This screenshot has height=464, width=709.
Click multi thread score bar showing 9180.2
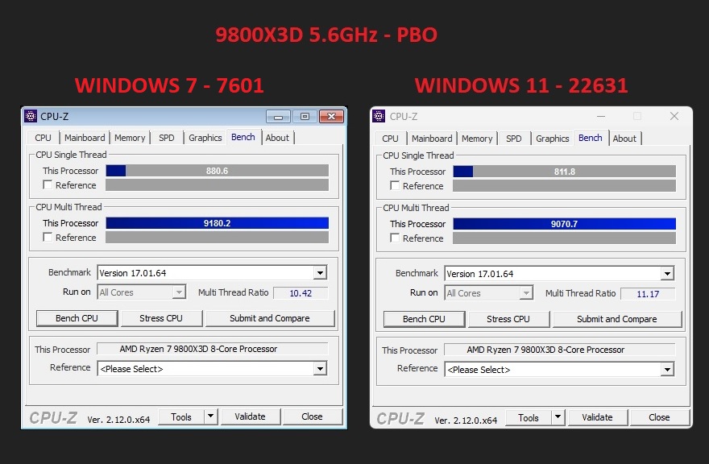[x=217, y=223]
